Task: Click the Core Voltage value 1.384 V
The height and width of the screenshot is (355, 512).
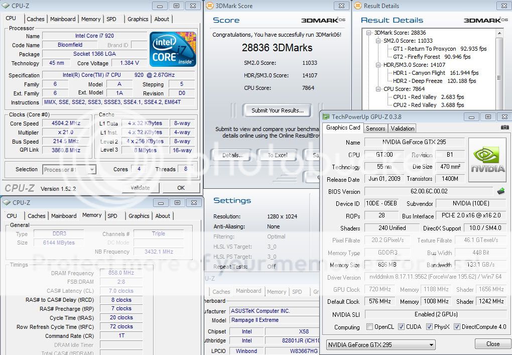Action: tap(130, 63)
